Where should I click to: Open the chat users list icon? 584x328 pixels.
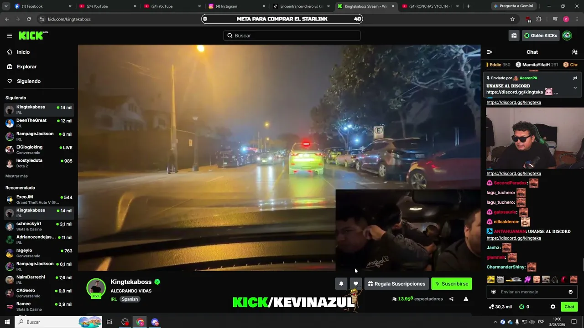575,52
